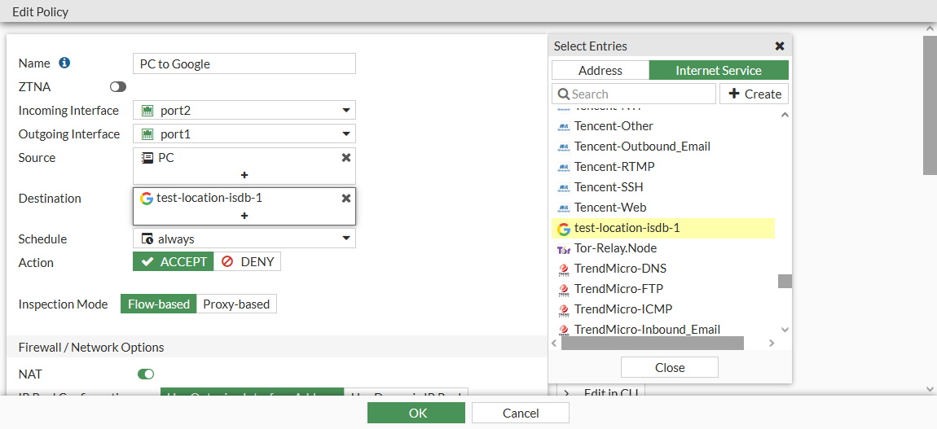Close the Select Entries panel with X
Screen dimensions: 937x429
tap(779, 46)
